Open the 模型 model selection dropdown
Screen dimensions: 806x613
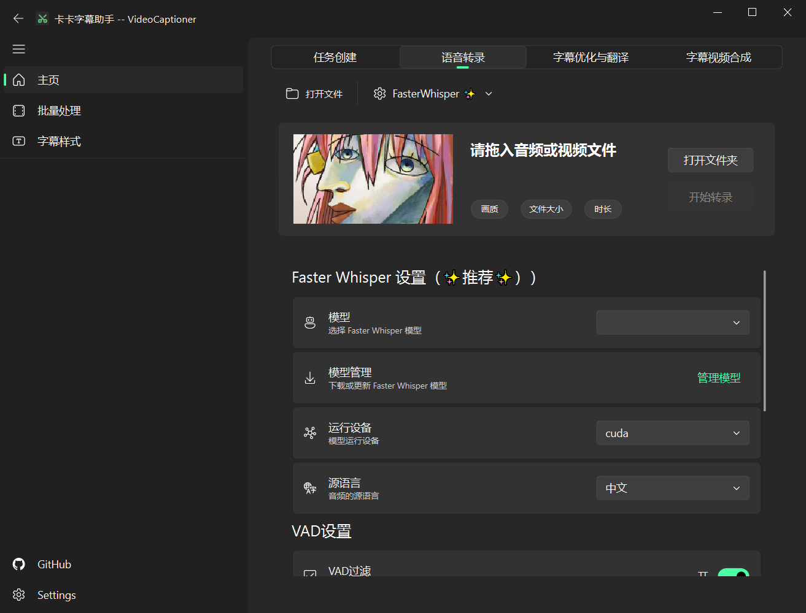tap(672, 323)
